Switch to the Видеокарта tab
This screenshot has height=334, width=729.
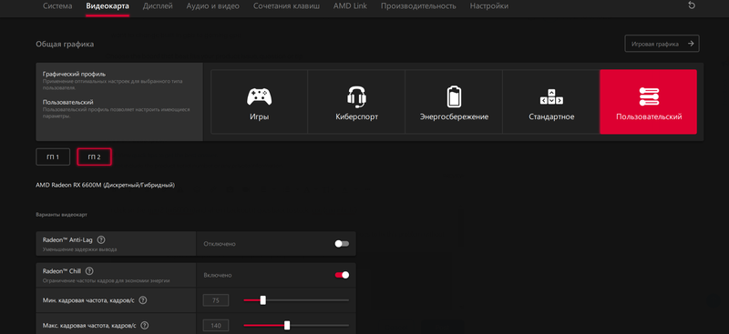coord(108,6)
